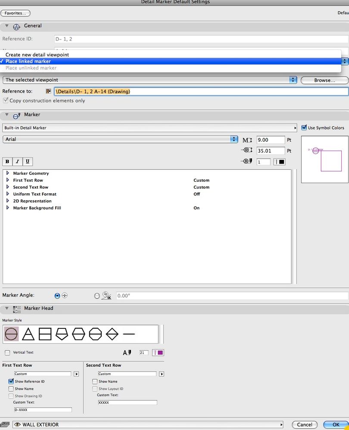The height and width of the screenshot is (430, 349).
Task: Open the marker pen black color swatch
Action: tap(280, 162)
